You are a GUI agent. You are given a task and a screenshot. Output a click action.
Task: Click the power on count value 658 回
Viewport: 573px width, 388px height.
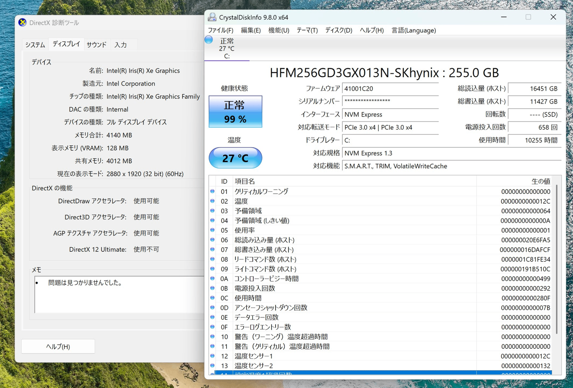click(535, 127)
